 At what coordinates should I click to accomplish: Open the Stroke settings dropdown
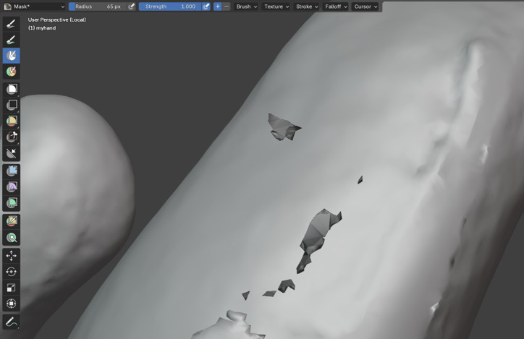307,7
